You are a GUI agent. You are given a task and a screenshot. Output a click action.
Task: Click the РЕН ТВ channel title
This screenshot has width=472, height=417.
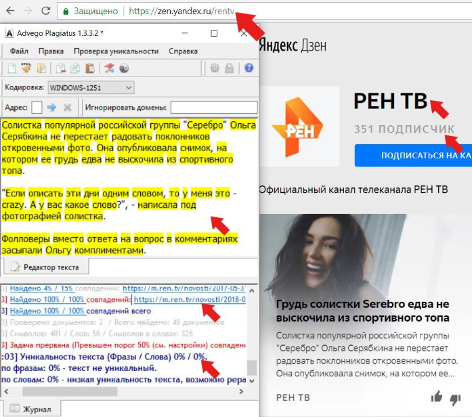tap(390, 101)
